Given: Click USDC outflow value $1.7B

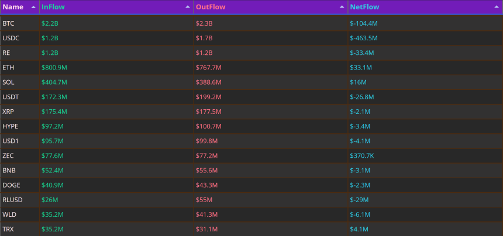Looking at the screenshot, I should tap(204, 38).
